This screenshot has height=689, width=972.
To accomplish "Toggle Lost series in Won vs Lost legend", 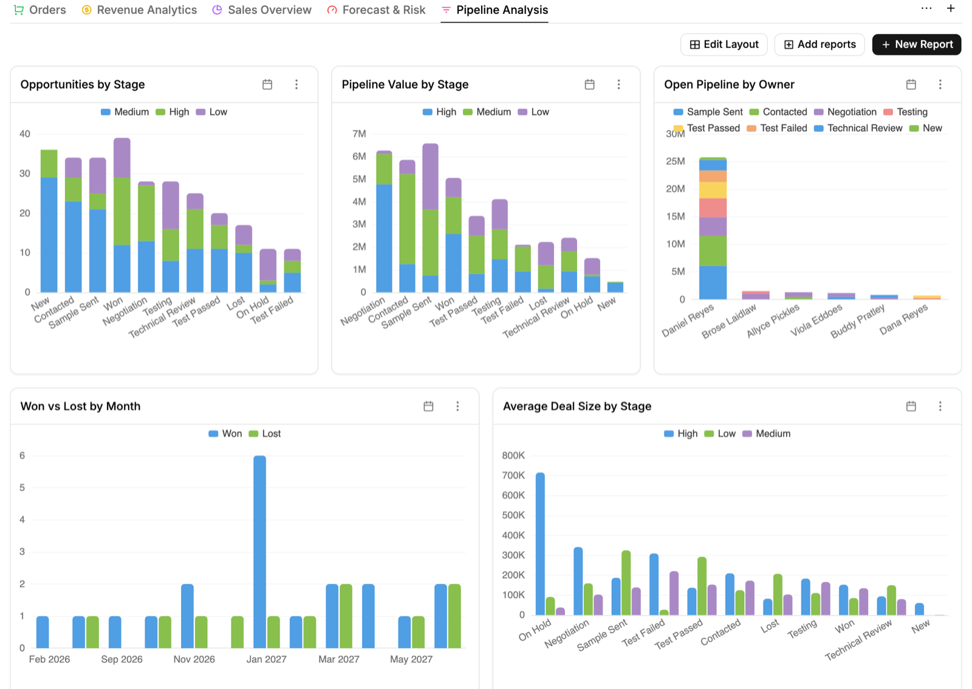I will pos(265,434).
